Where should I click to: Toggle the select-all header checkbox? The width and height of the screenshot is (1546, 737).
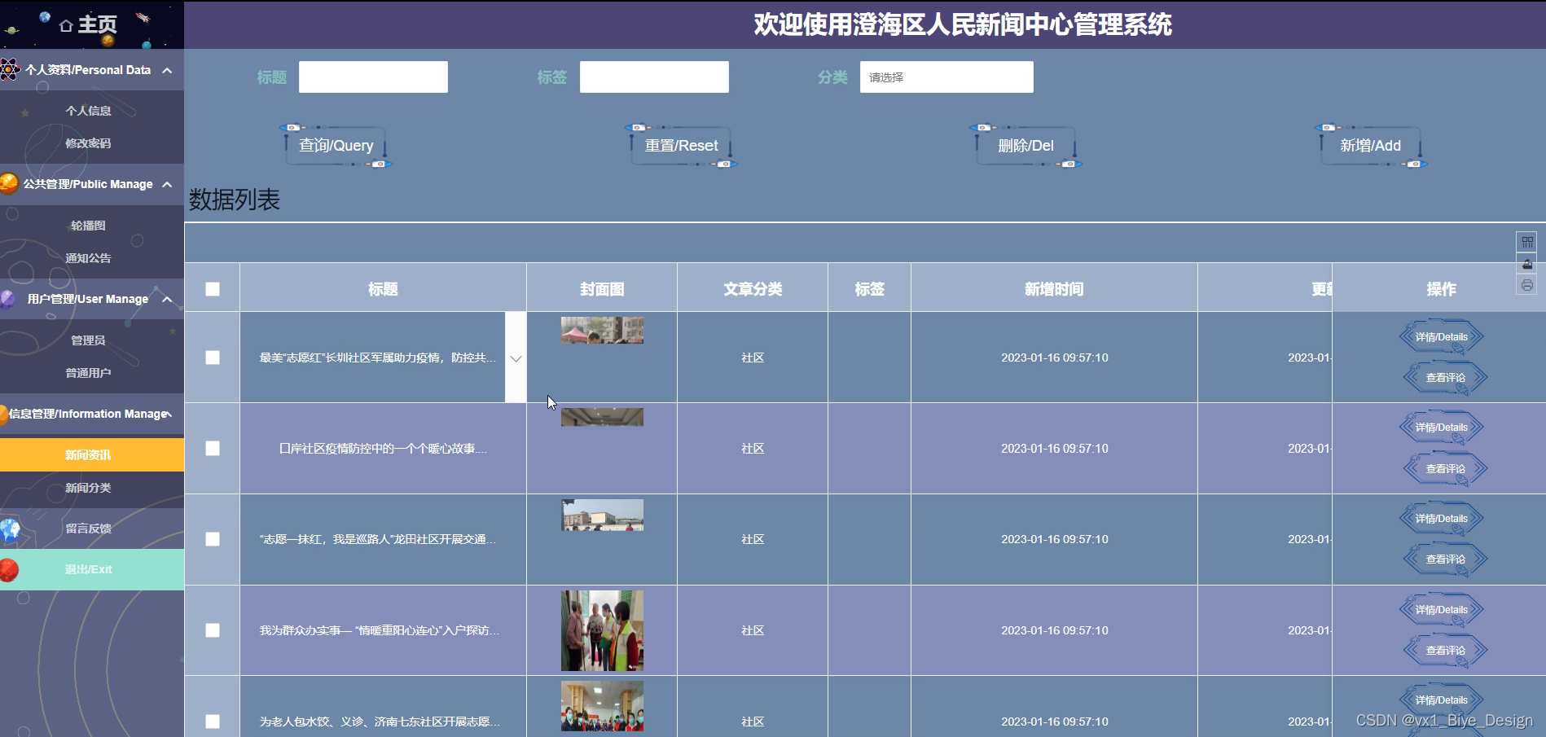[213, 289]
